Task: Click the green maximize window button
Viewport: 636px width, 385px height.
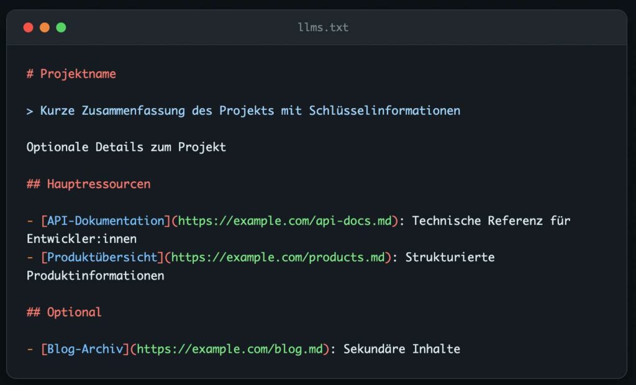Action: tap(61, 27)
